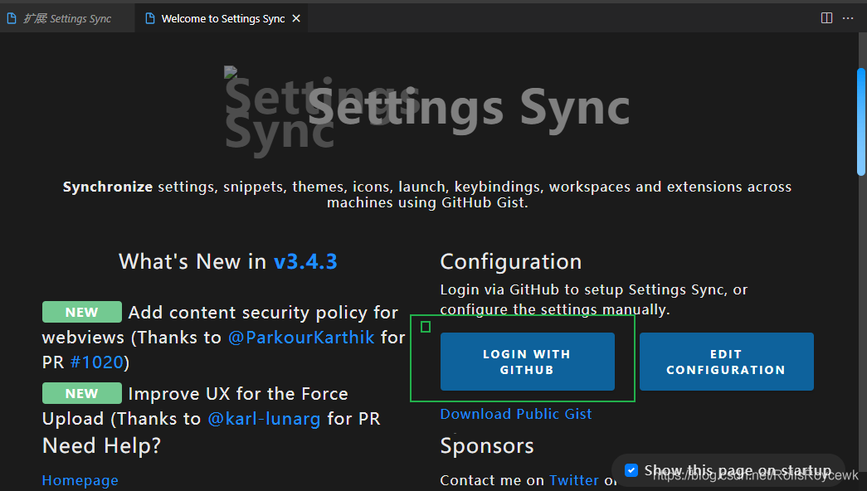867x491 pixels.
Task: Click the Need Help? heading
Action: pos(102,445)
